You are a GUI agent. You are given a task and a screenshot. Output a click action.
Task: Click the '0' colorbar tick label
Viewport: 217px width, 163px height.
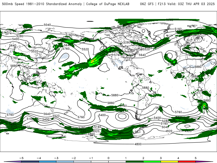108,158
